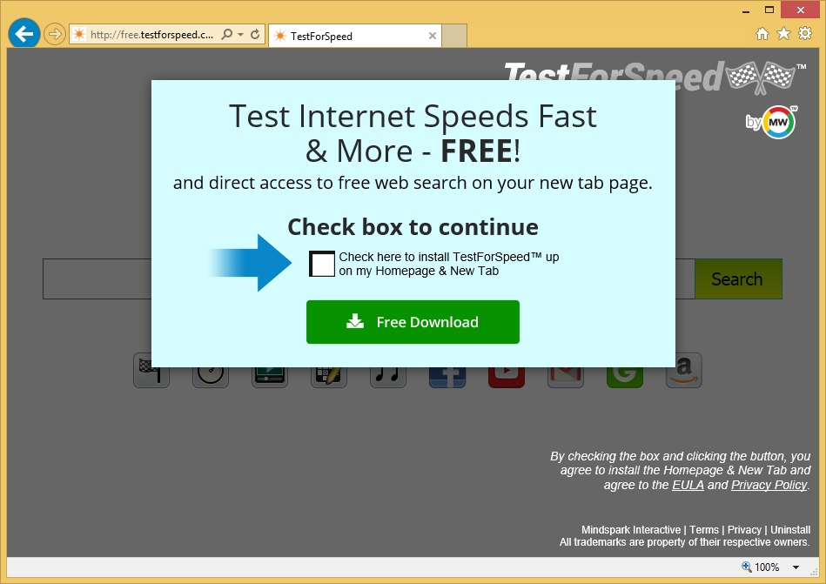This screenshot has height=584, width=826.
Task: Click the TestForSpeed favicon in address bar
Action: (x=79, y=35)
